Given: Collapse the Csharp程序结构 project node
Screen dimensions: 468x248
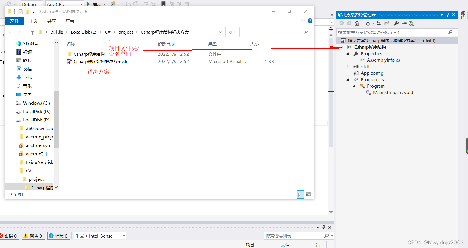Looking at the screenshot, I should (342, 47).
